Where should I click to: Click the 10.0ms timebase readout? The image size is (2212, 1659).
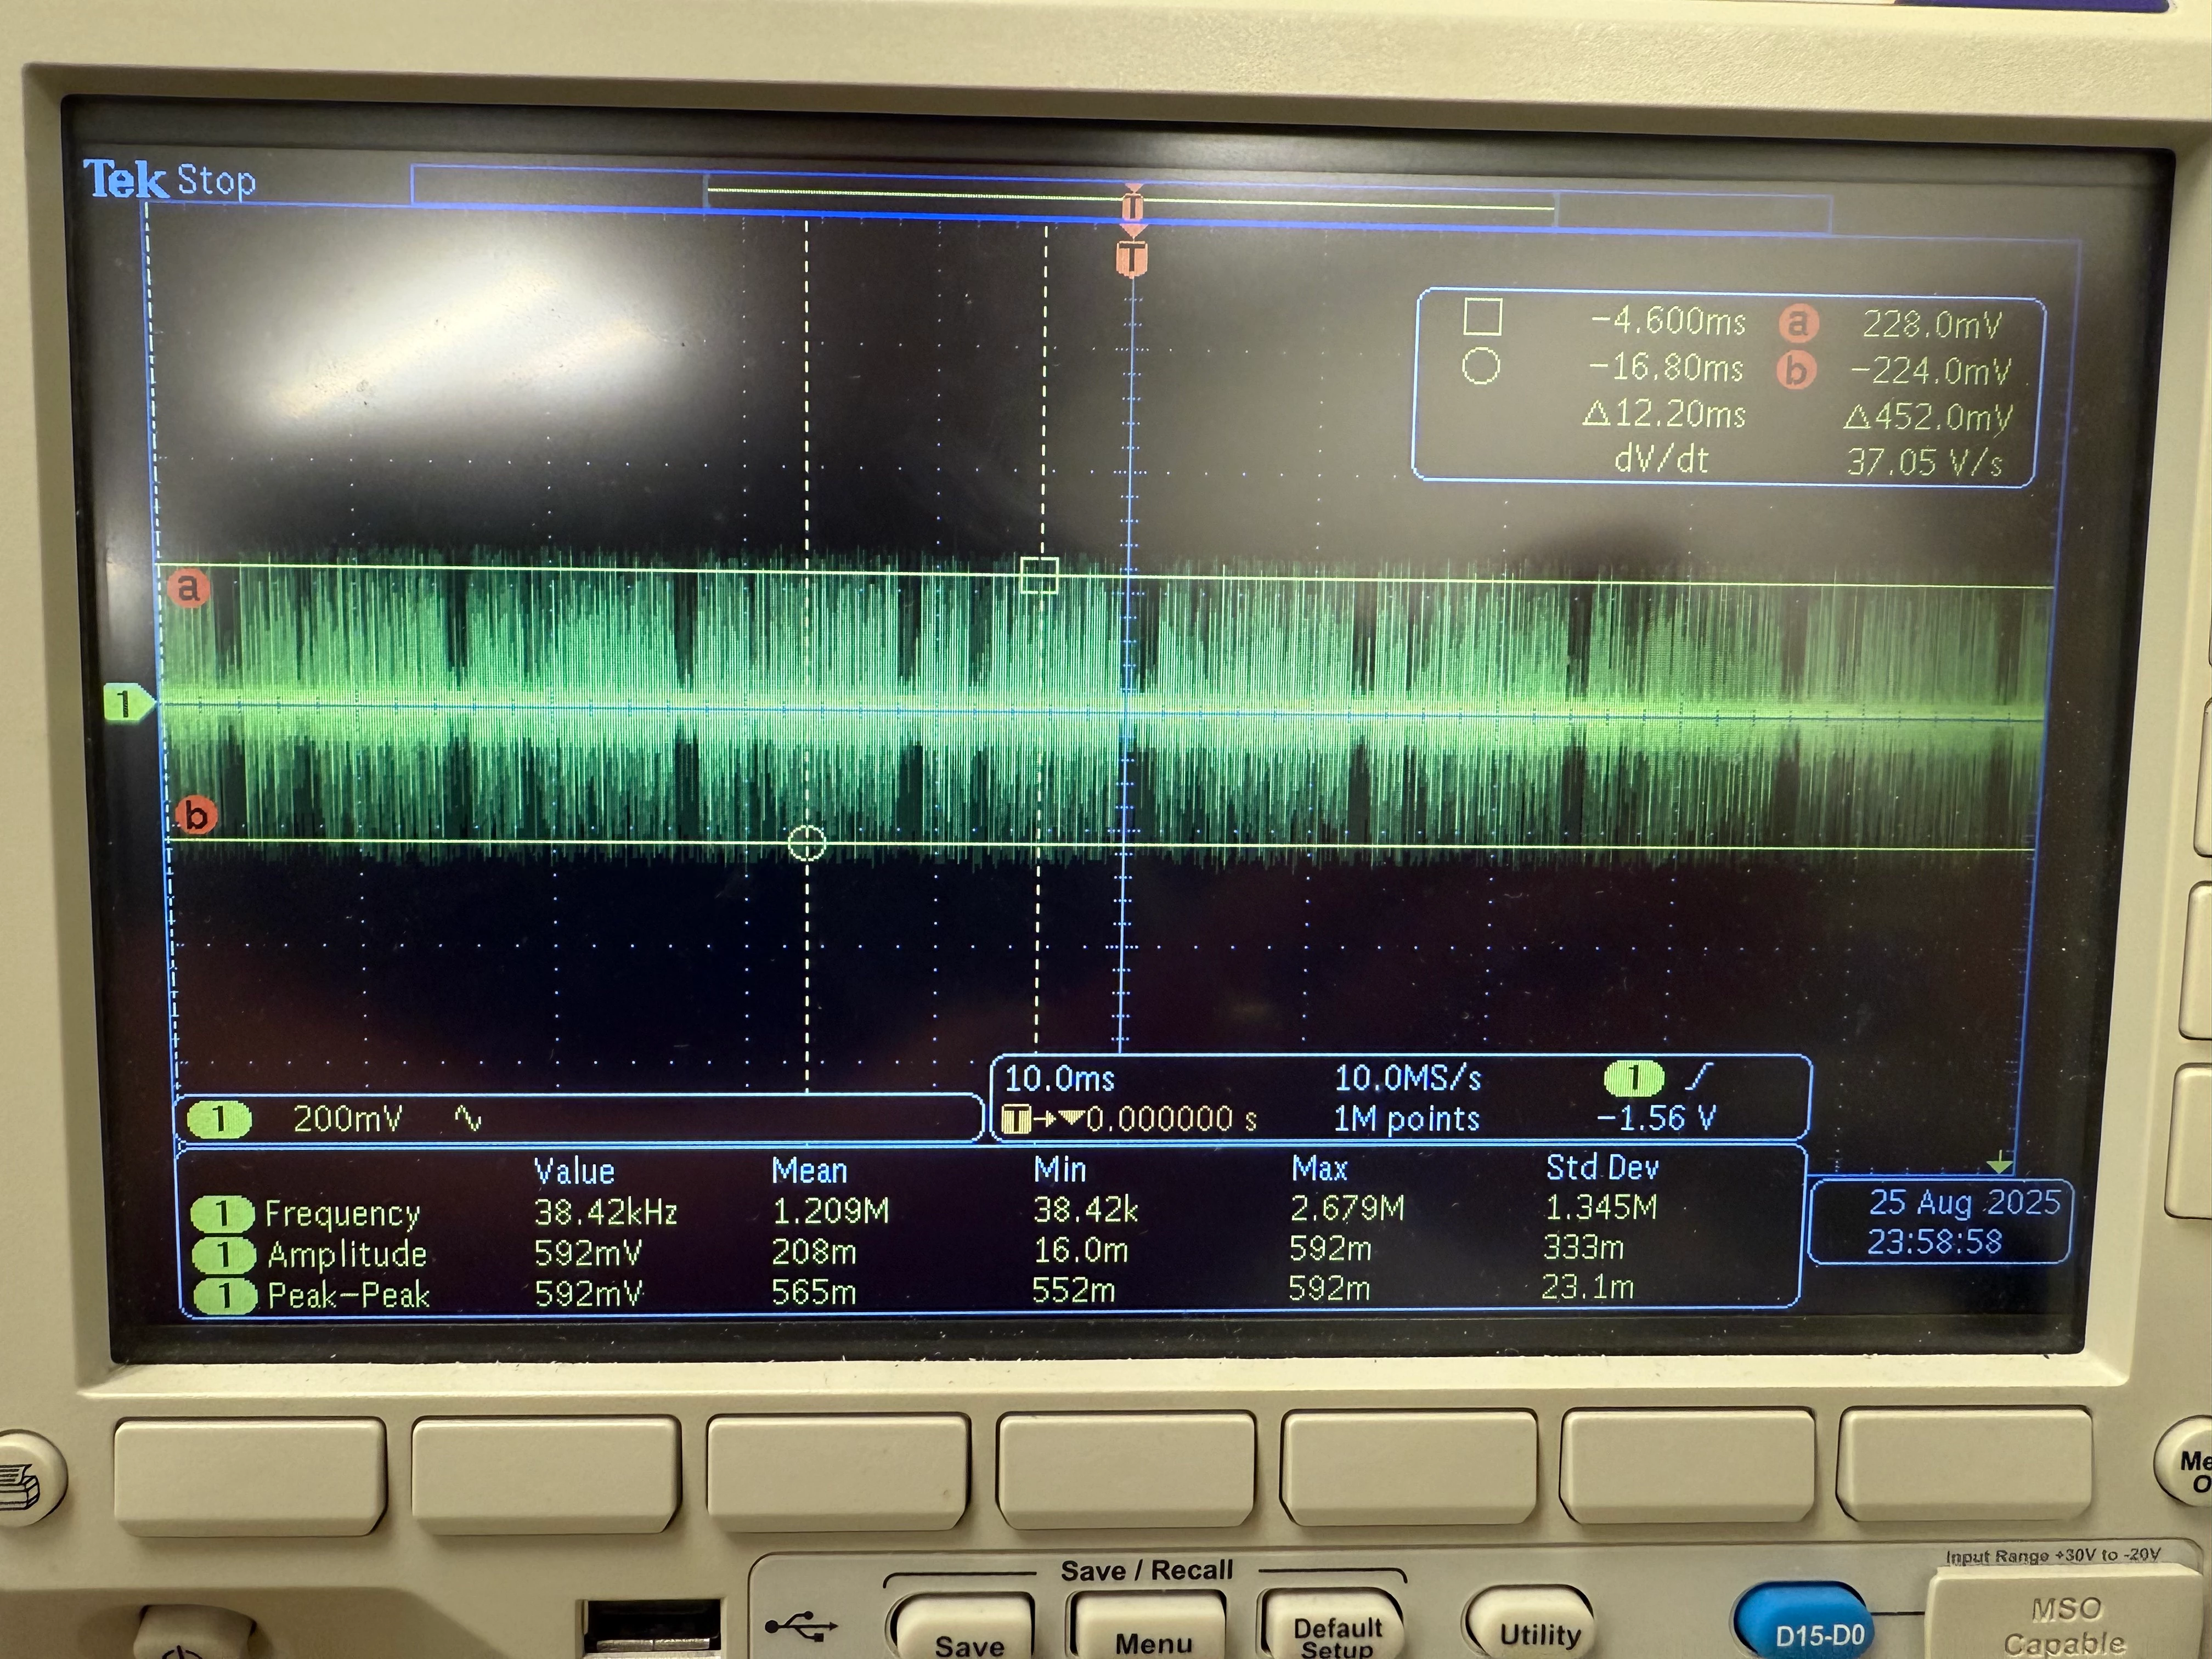tap(1059, 1079)
